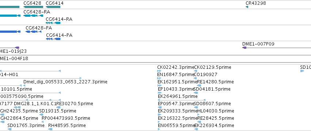The image size is (311, 131).
Task: Open the DME1-007P09 clone label
Action: (x=258, y=44)
